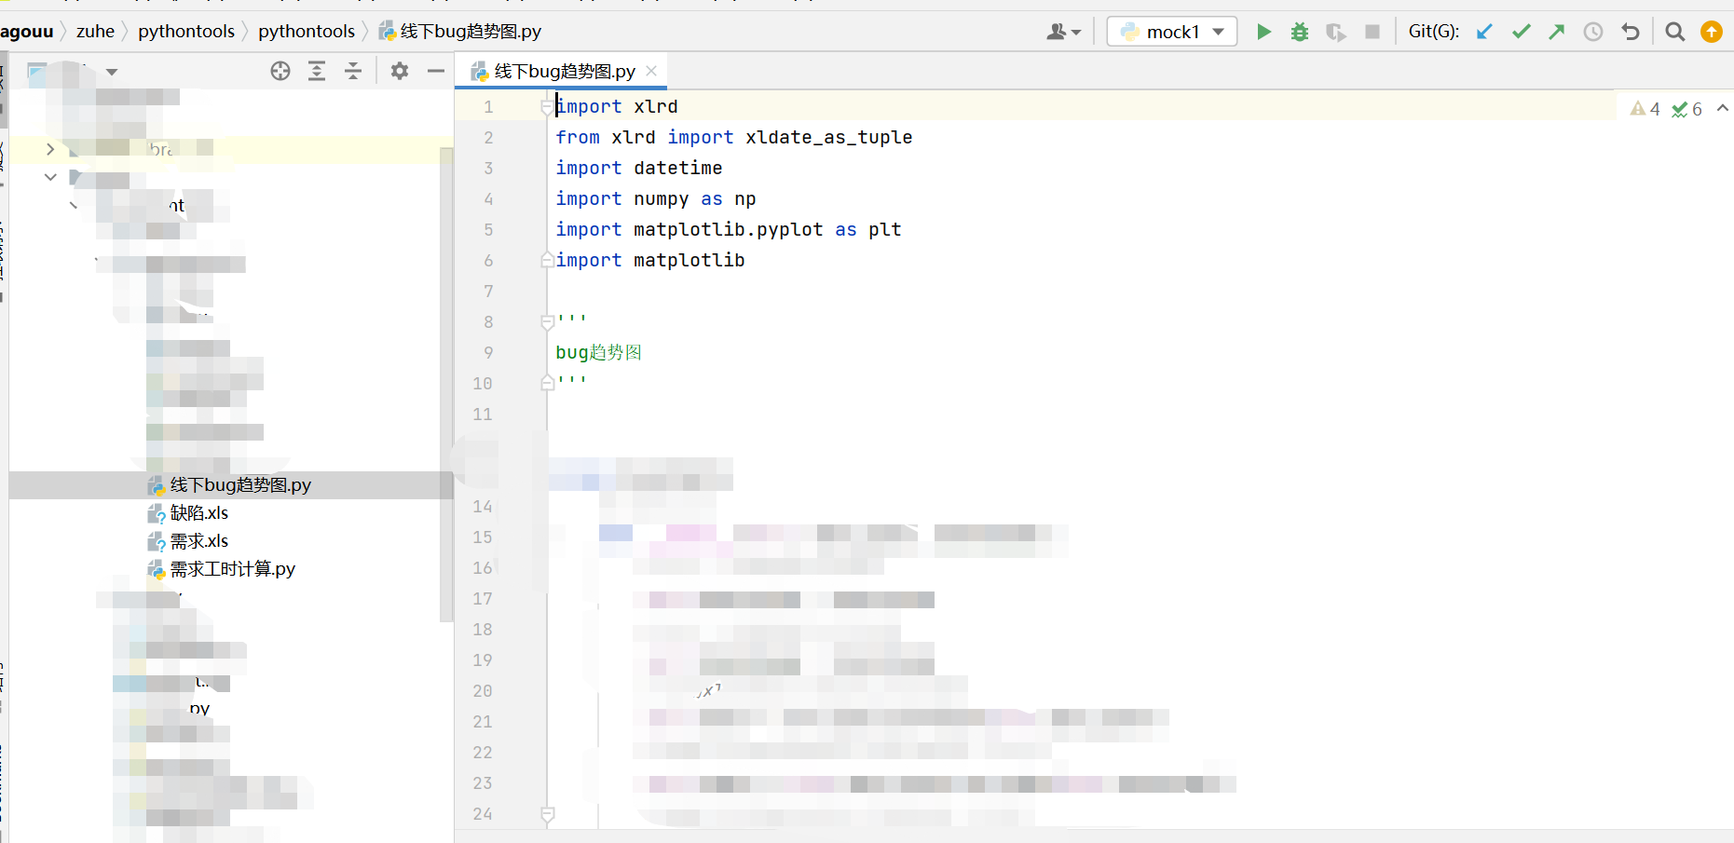Expand the inspections widget arrow
This screenshot has height=843, width=1734.
point(1723,108)
